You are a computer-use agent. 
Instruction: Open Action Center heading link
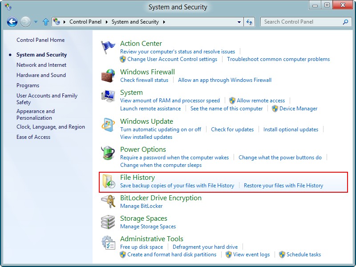[x=141, y=43]
